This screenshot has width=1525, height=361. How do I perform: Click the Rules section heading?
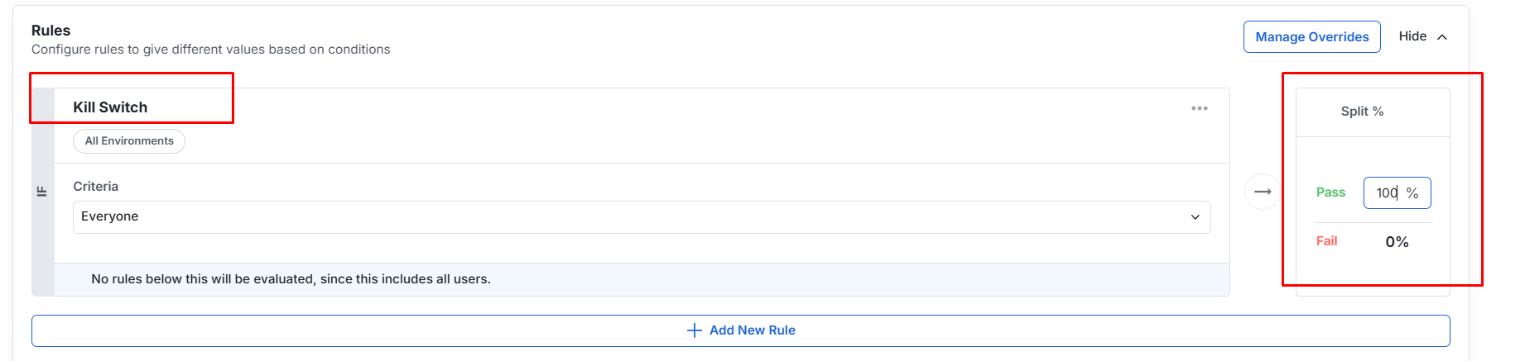pyautogui.click(x=51, y=31)
